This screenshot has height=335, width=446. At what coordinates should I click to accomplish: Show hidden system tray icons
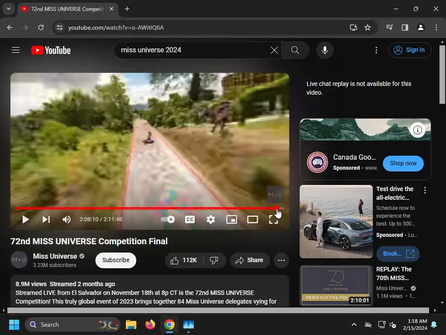[x=354, y=325]
